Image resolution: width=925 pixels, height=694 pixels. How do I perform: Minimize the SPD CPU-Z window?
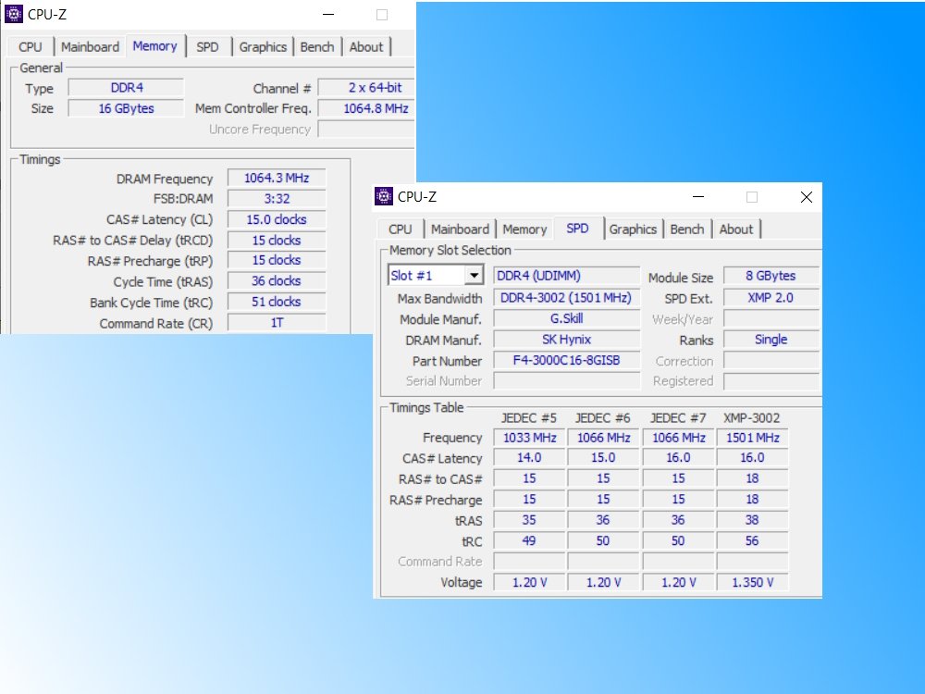[698, 196]
